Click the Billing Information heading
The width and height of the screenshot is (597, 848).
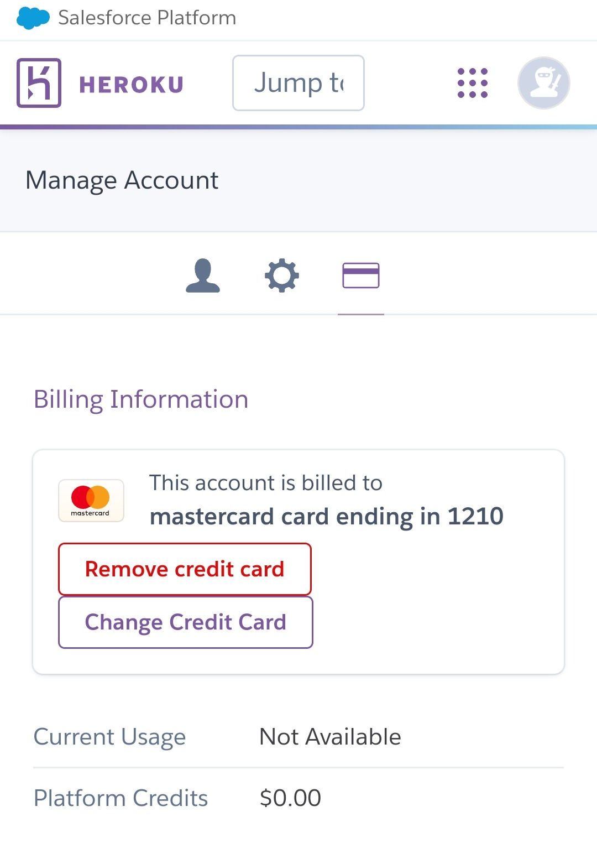[141, 399]
